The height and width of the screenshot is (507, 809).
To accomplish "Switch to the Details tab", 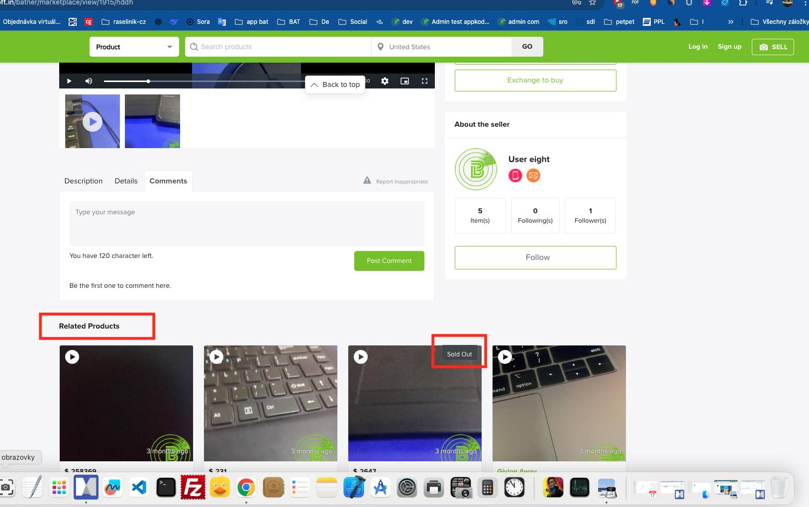I will 126,181.
